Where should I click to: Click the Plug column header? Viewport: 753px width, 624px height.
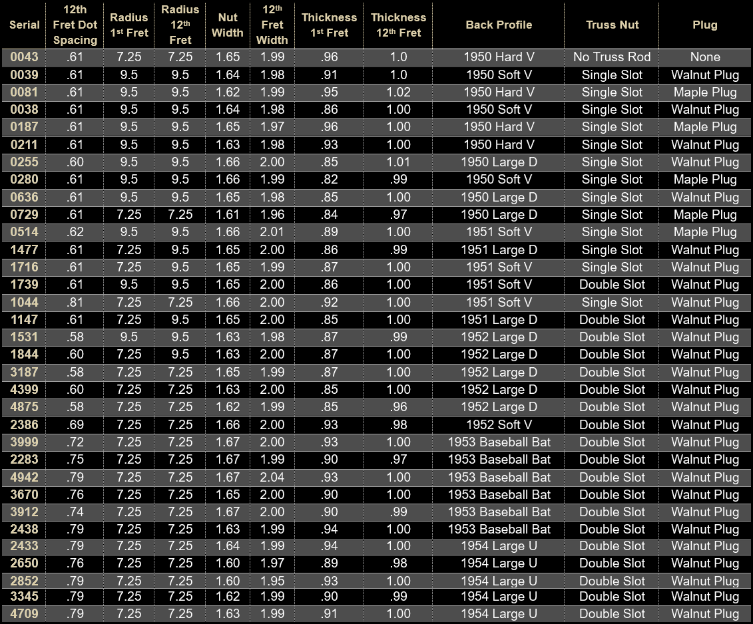point(705,25)
